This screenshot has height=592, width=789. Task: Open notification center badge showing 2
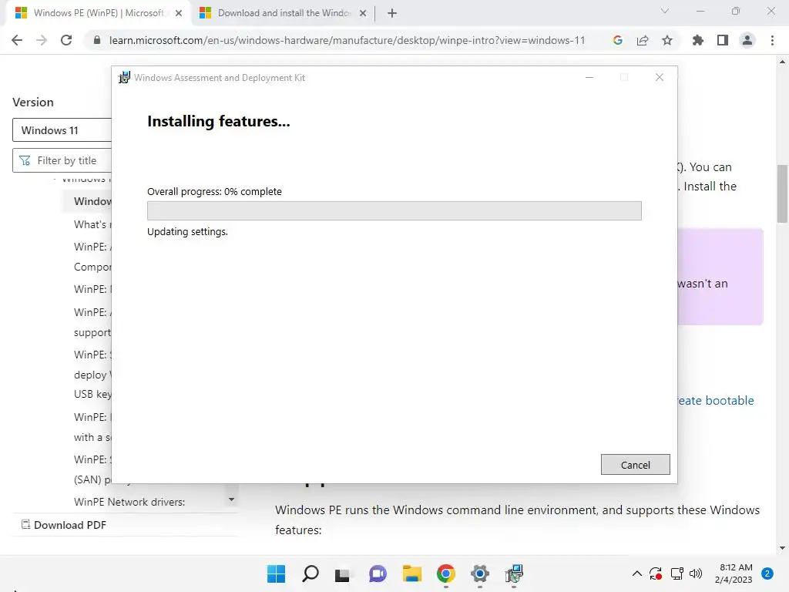(x=767, y=573)
